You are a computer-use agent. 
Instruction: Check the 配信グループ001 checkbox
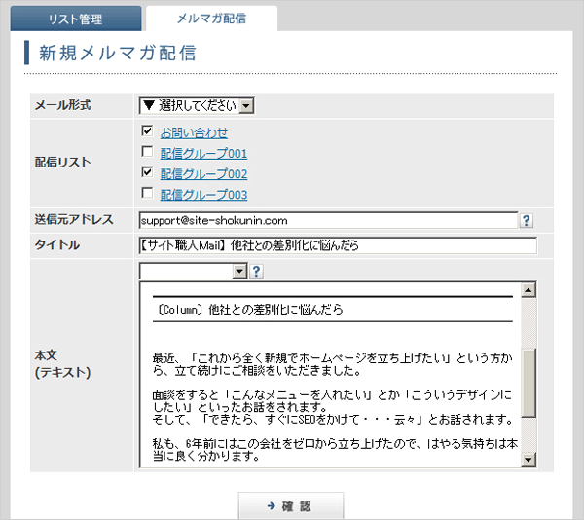point(147,153)
